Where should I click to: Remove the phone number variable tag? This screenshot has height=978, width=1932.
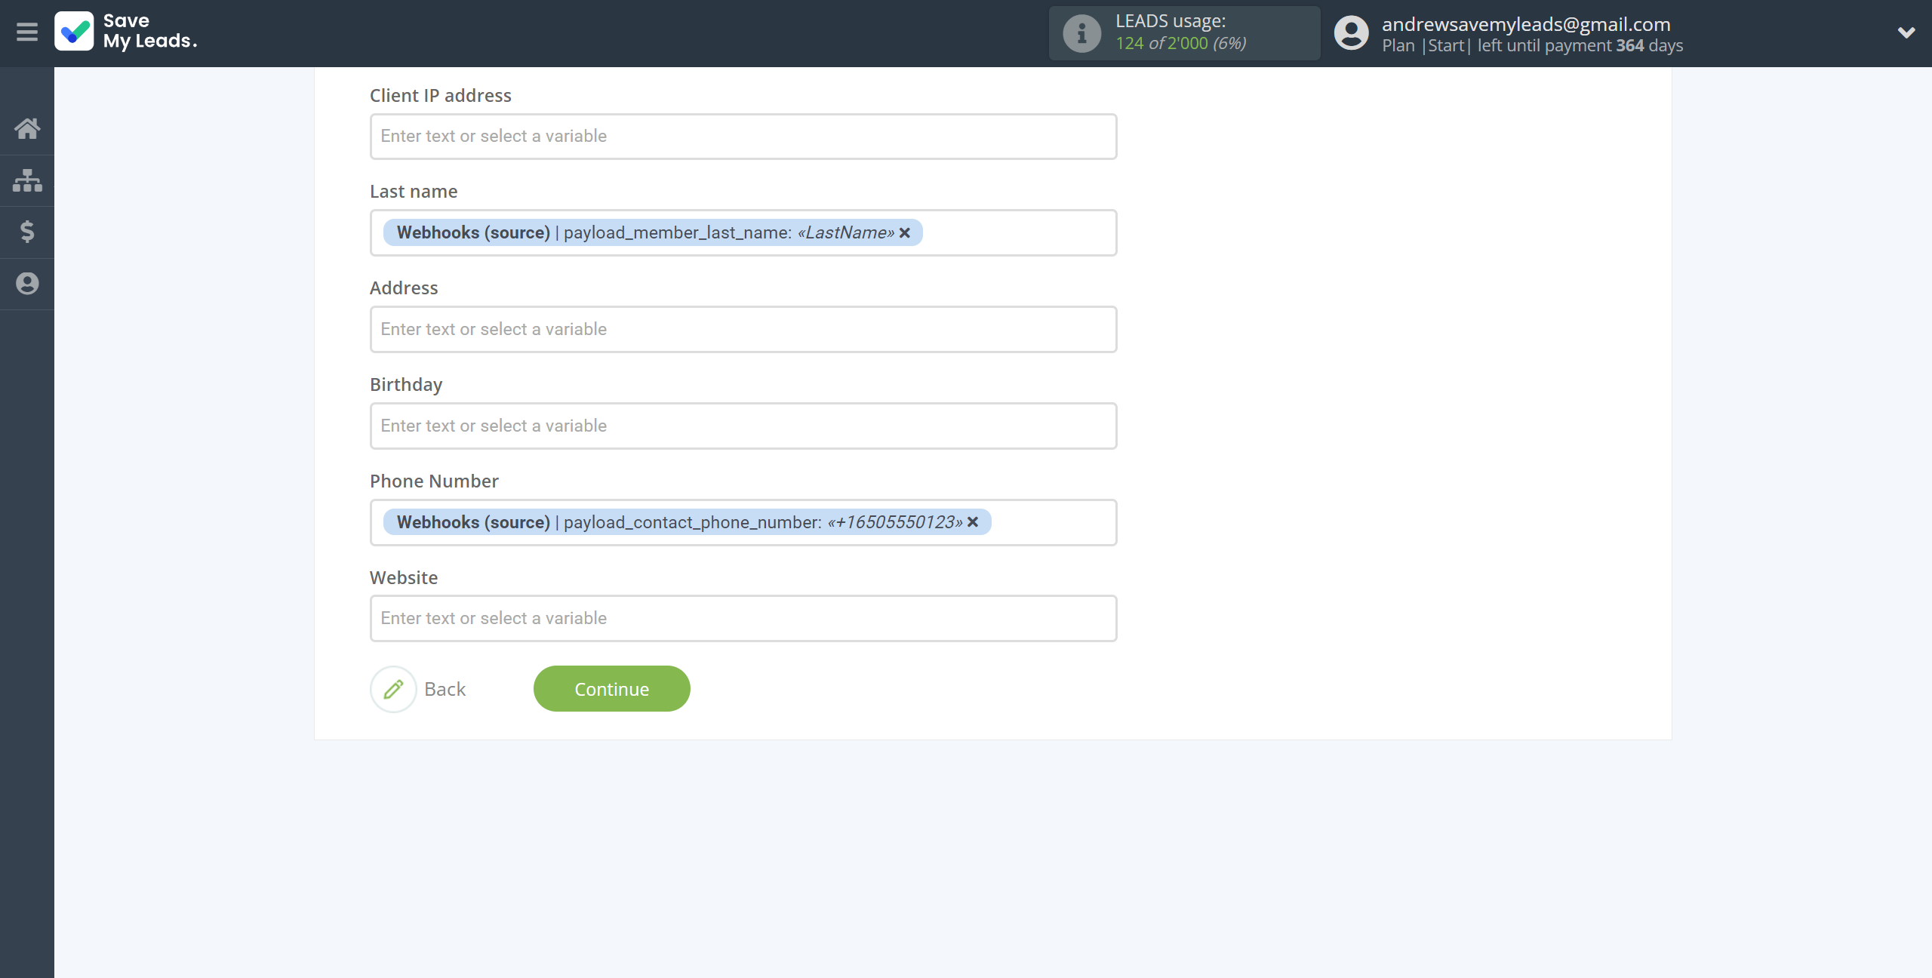tap(973, 522)
